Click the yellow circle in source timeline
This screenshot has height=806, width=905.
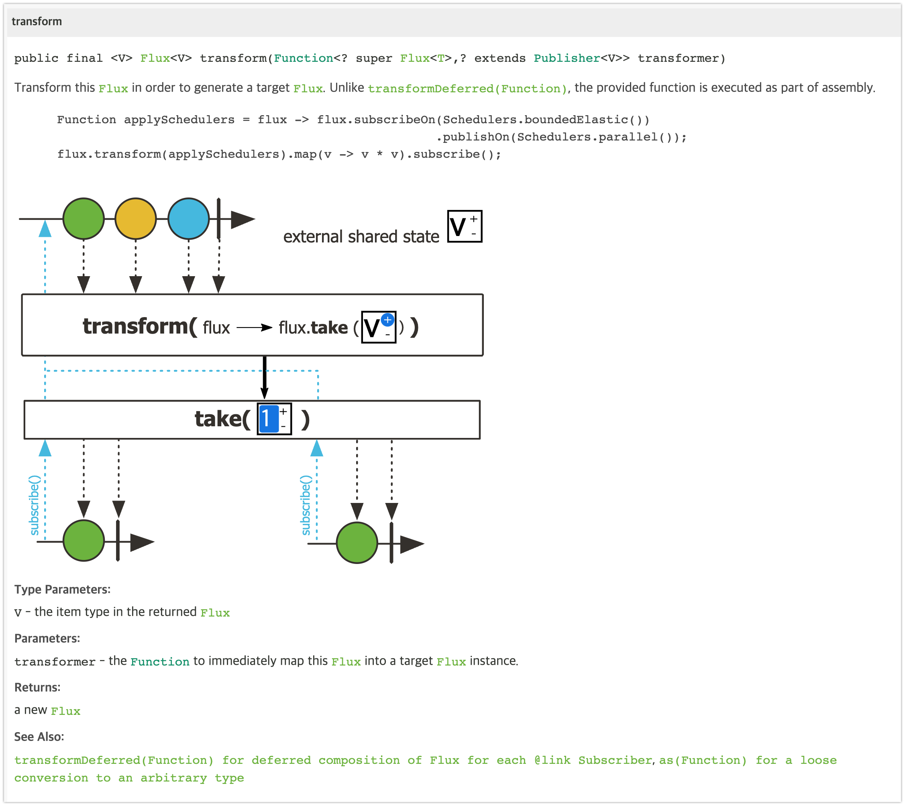136,219
